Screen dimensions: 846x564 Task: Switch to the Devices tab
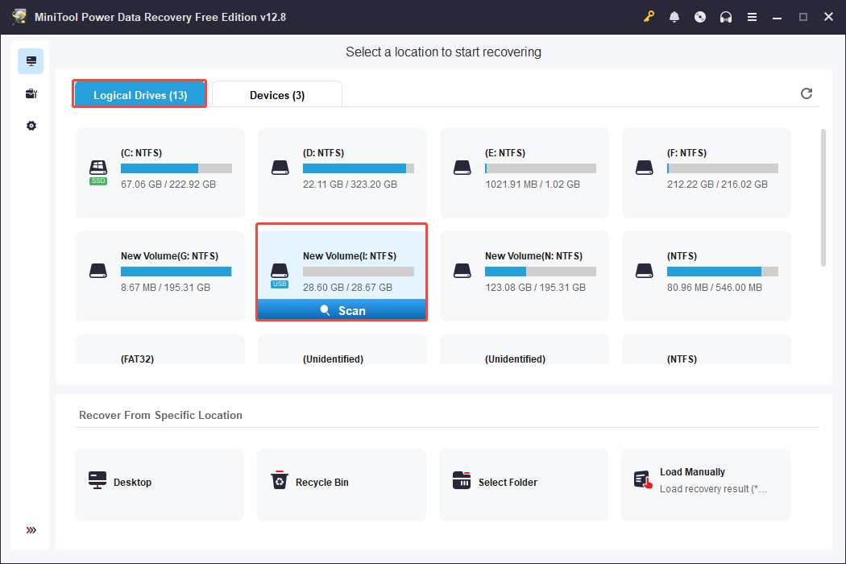(x=277, y=94)
